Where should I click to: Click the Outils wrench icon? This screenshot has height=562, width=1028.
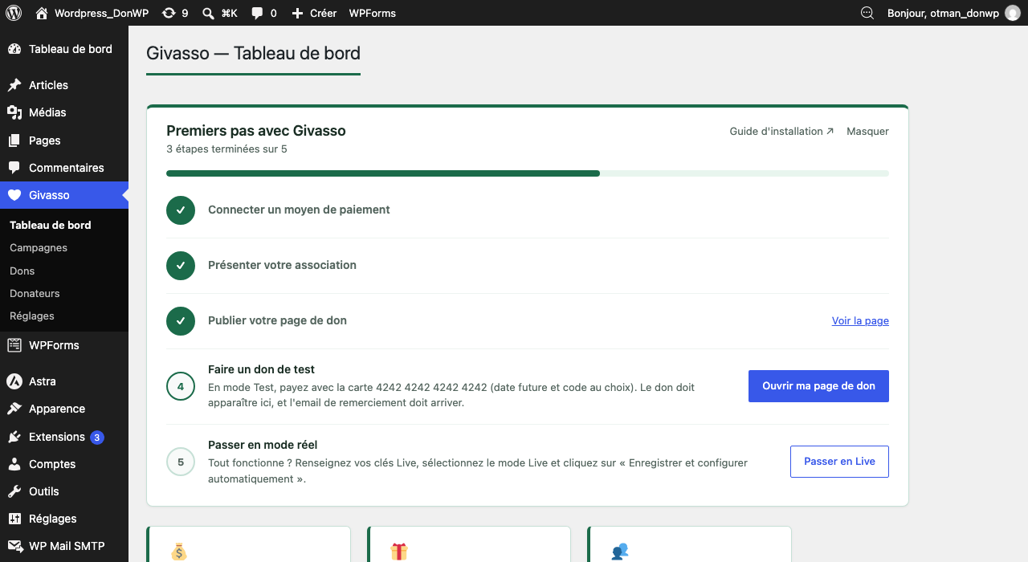14,491
